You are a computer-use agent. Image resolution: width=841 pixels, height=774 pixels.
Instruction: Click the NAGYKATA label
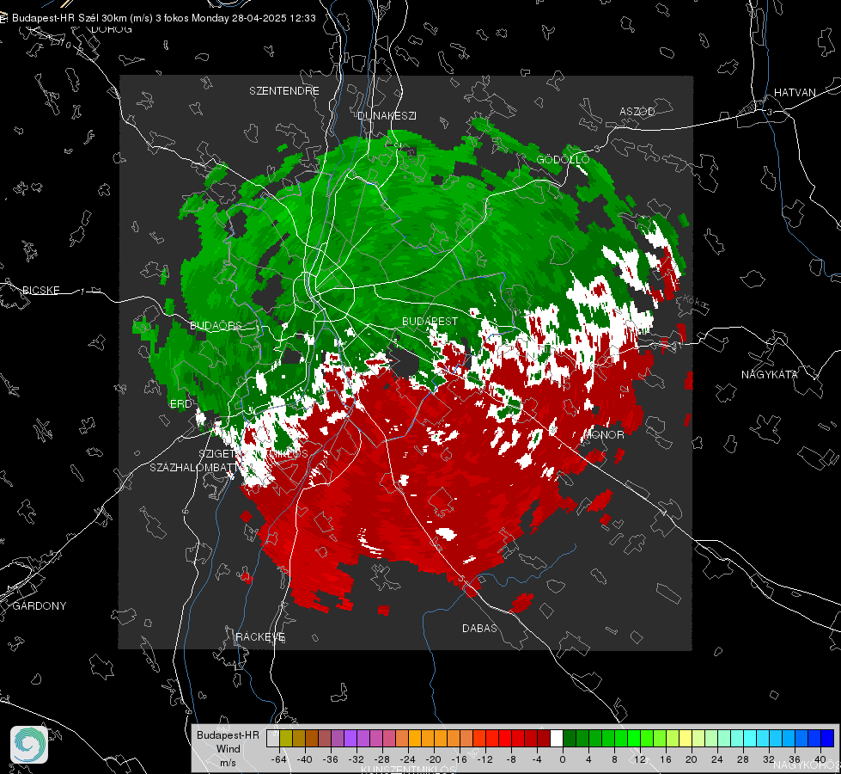pos(769,374)
